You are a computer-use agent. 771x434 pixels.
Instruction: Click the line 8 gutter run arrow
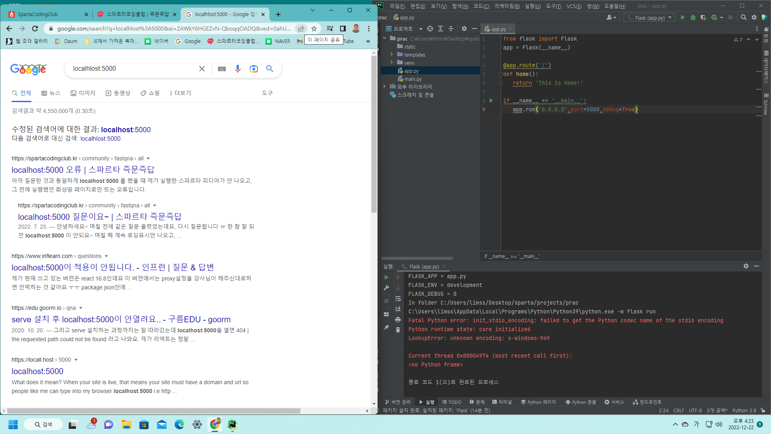(491, 100)
